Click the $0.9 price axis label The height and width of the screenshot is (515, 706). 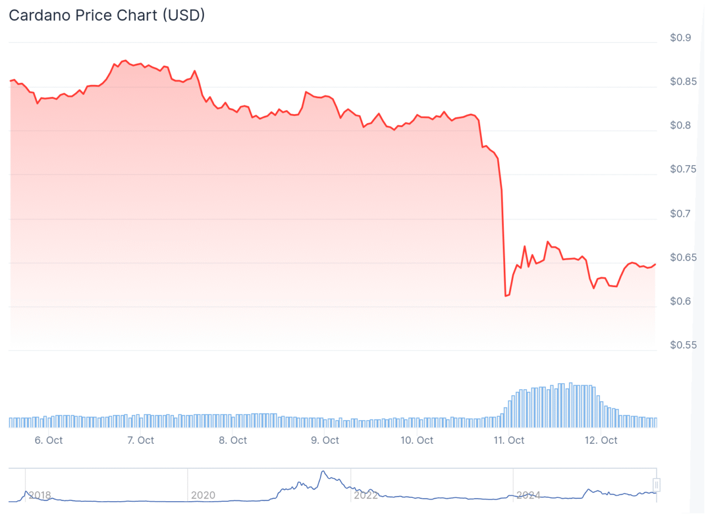tap(680, 38)
